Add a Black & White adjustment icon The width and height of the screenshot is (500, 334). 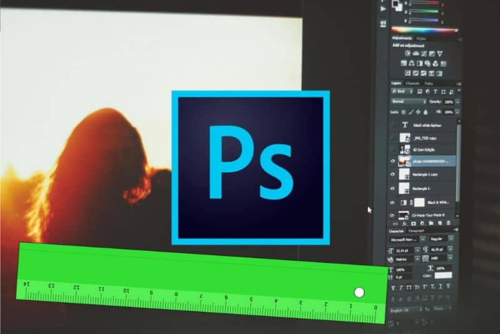[x=419, y=63]
